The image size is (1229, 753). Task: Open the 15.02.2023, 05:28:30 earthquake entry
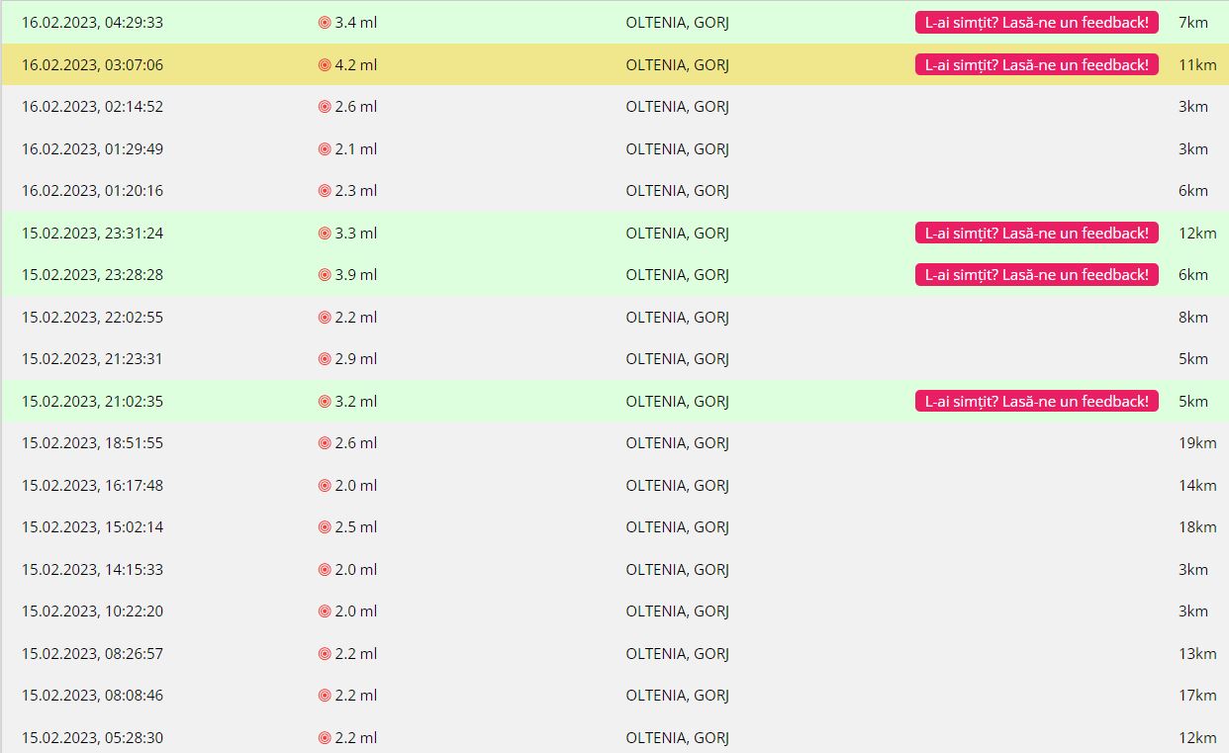point(93,738)
